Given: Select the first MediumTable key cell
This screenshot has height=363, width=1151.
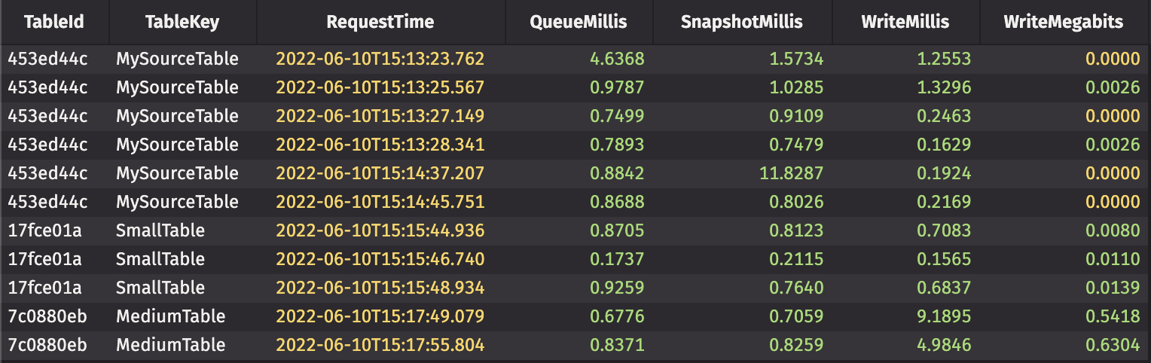Looking at the screenshot, I should click(170, 316).
